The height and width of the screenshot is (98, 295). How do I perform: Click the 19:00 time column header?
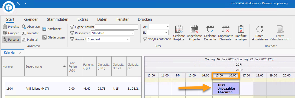[x=273, y=75]
